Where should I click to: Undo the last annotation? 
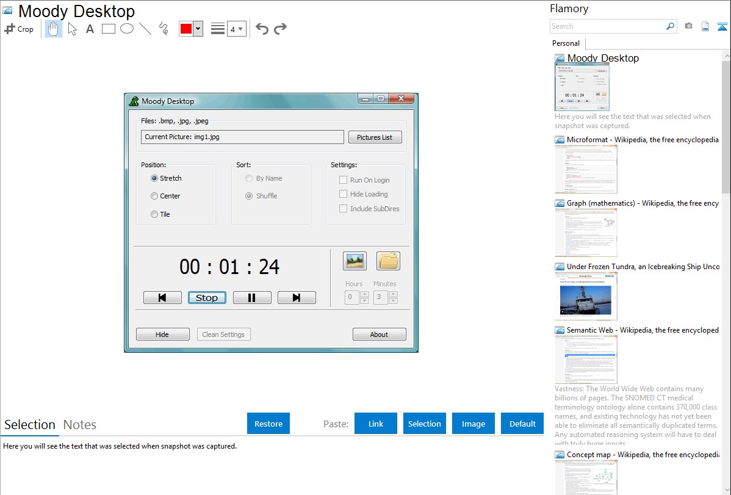tap(262, 29)
